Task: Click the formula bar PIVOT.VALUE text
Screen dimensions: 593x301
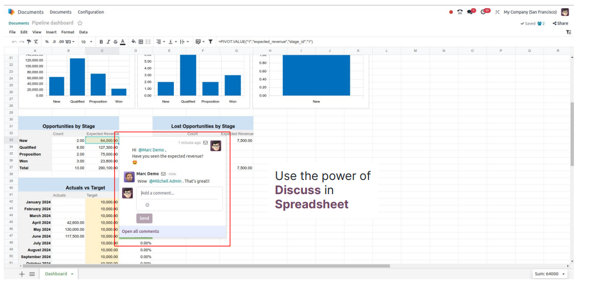Action: click(265, 42)
